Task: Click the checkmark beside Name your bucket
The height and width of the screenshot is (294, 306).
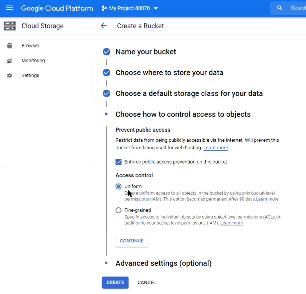Action: point(106,52)
